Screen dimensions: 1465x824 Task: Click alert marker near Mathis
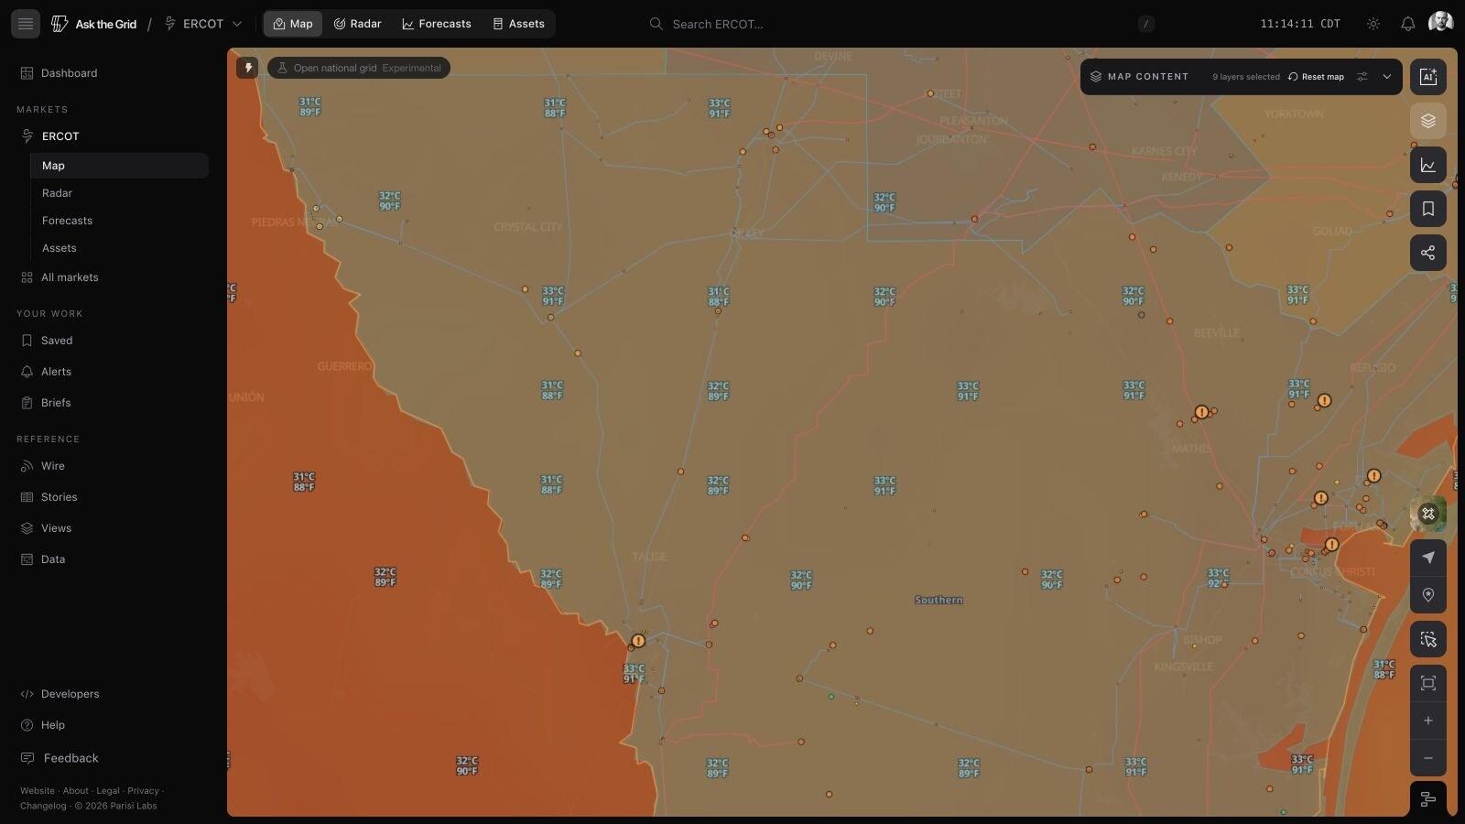coord(1201,413)
